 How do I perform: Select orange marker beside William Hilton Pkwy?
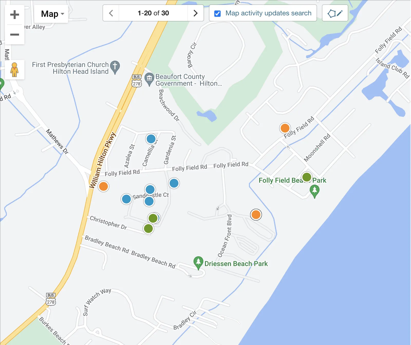point(104,186)
